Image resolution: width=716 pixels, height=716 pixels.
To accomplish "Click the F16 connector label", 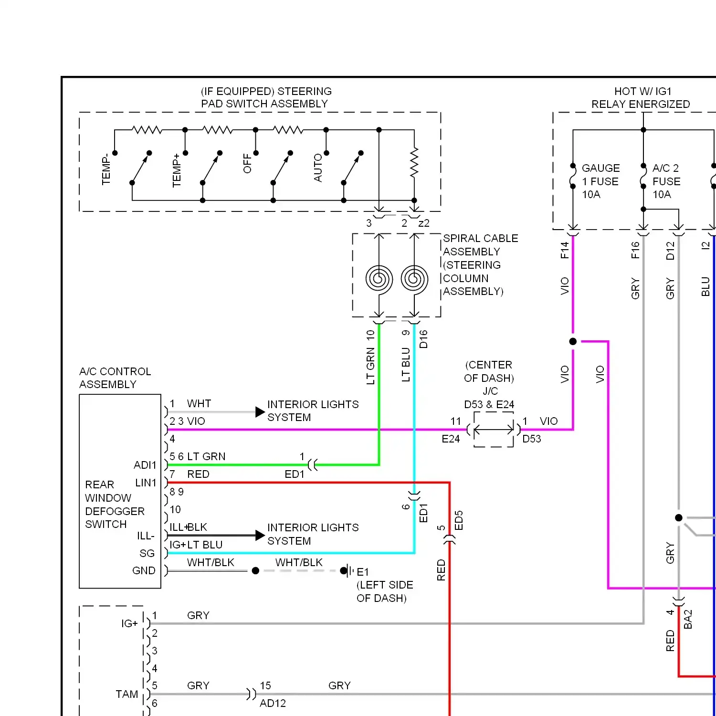I will pyautogui.click(x=635, y=250).
